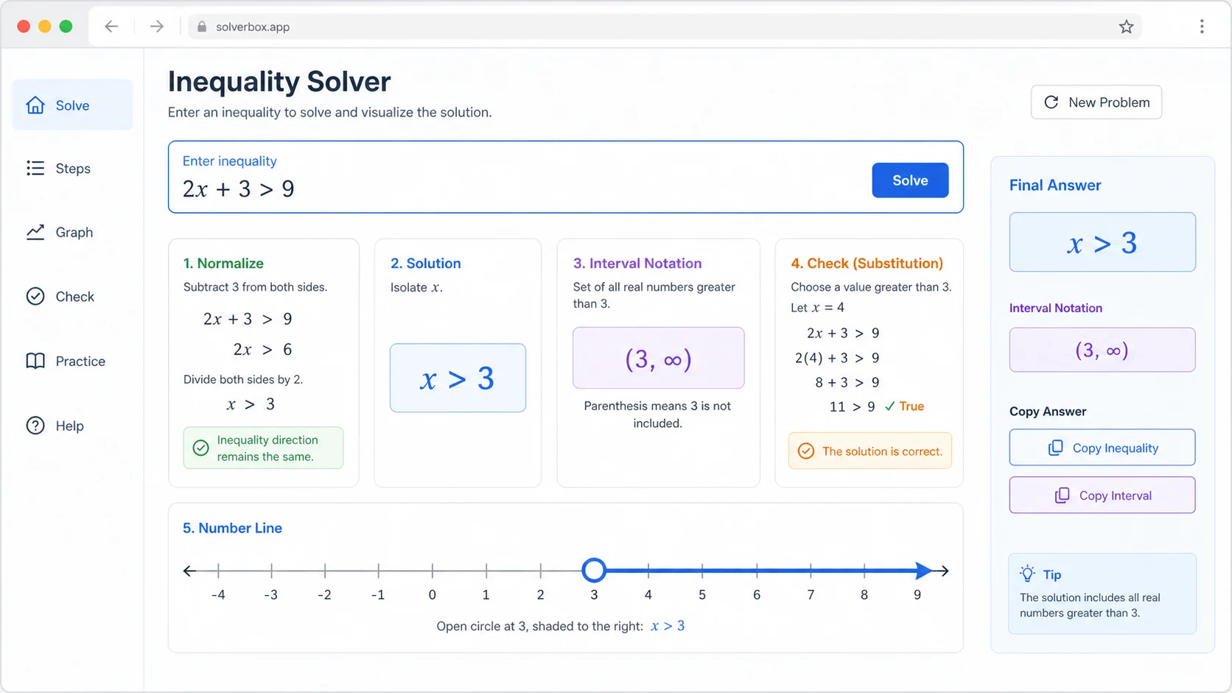The image size is (1232, 693).
Task: Bookmark the page with the star icon
Action: pyautogui.click(x=1126, y=27)
